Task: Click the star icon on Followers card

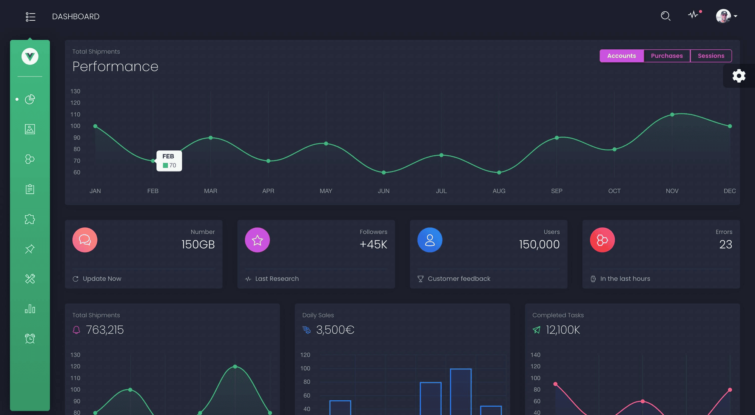Action: (x=257, y=240)
